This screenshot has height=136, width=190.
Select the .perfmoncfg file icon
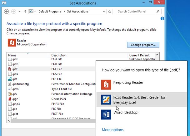click(10, 84)
